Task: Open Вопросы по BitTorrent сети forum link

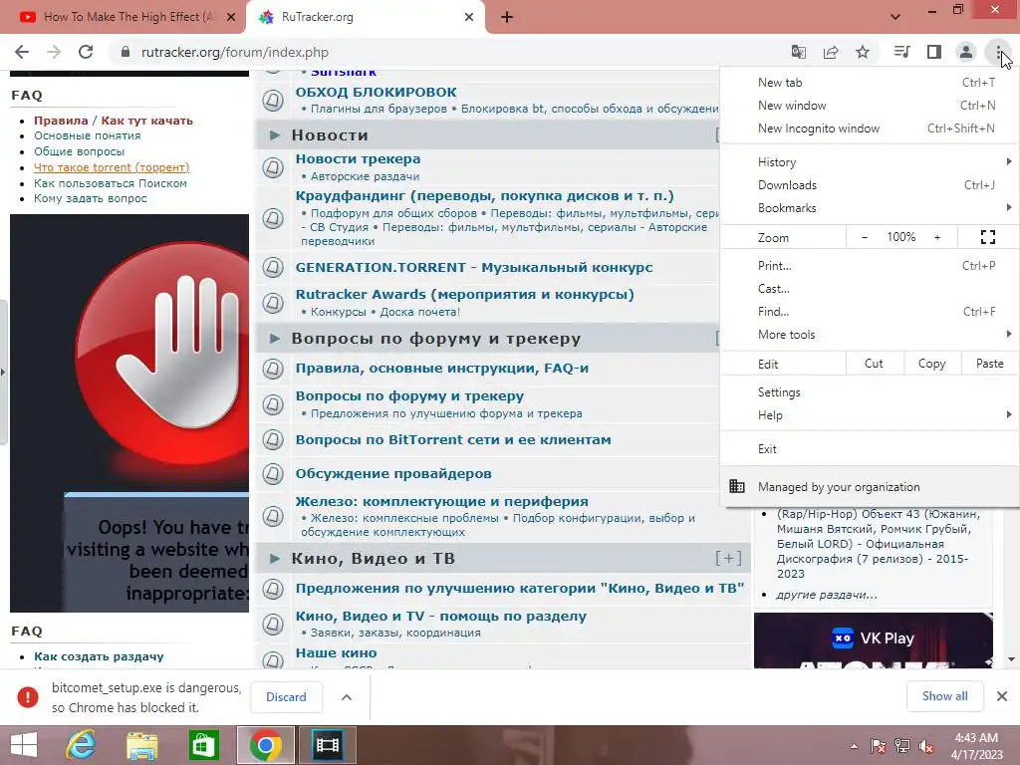Action: (453, 439)
